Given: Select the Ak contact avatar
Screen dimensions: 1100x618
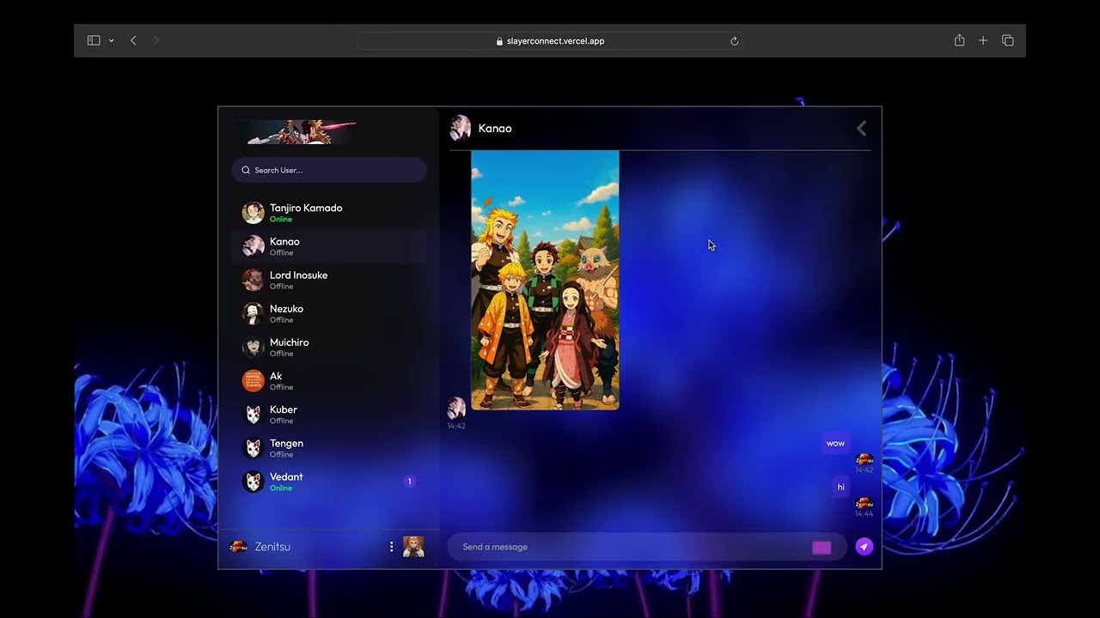Looking at the screenshot, I should [x=253, y=380].
